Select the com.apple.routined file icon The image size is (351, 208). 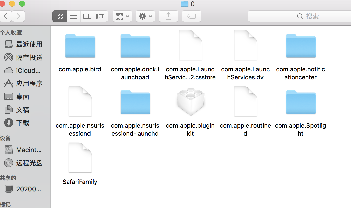(245, 101)
